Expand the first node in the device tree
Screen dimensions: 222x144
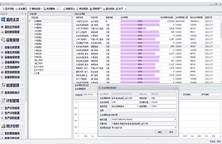[32, 21]
